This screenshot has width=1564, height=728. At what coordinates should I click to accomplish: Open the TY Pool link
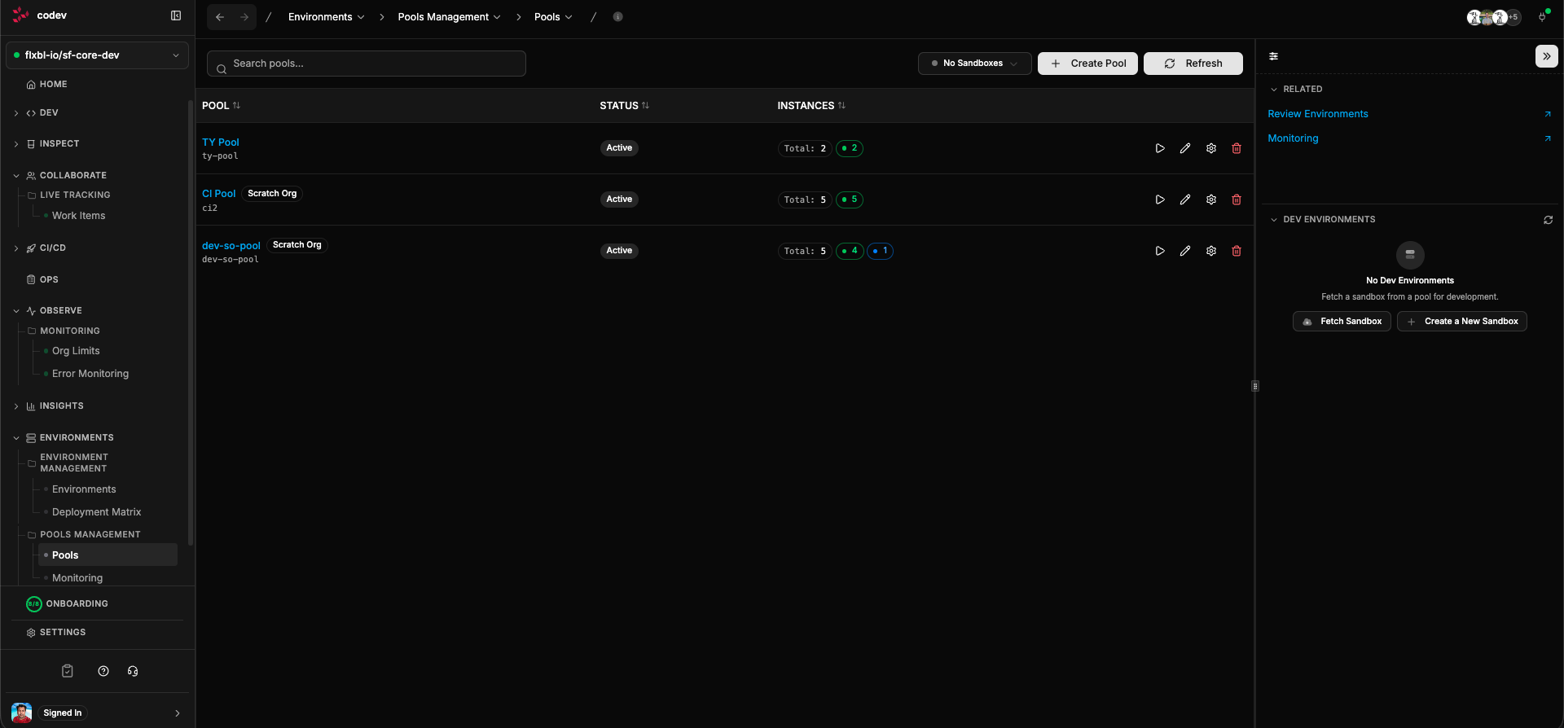[x=221, y=143]
